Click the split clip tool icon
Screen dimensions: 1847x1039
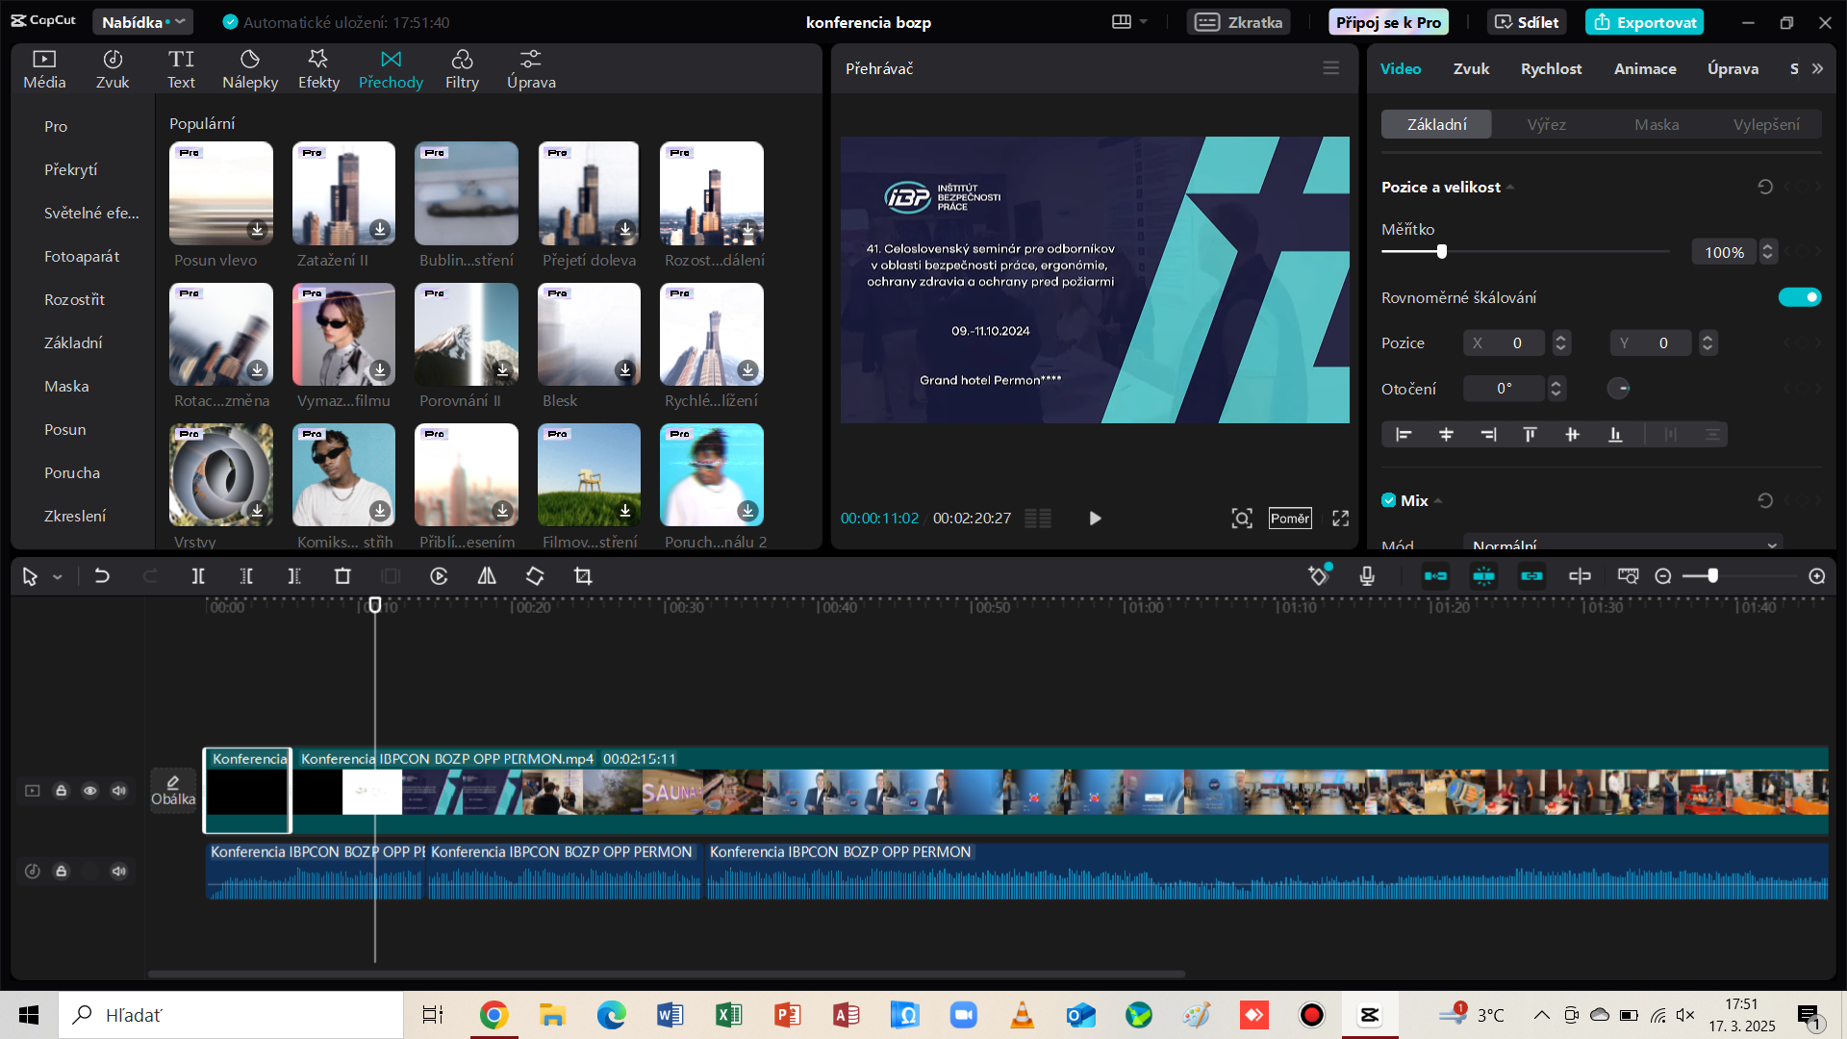(198, 576)
